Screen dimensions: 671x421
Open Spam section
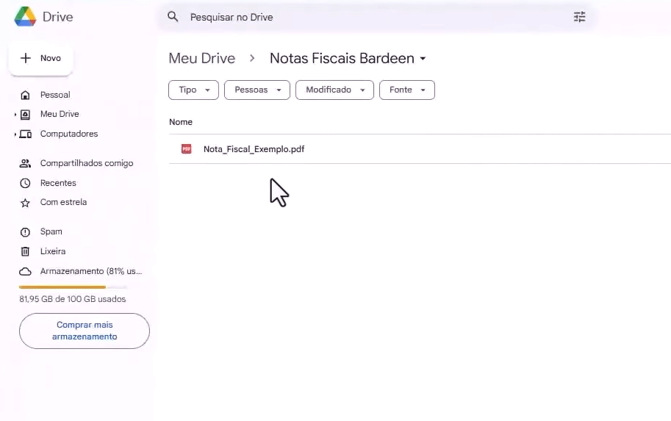51,231
